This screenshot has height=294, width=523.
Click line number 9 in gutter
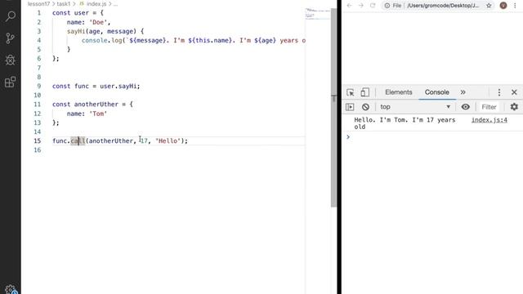[38, 86]
